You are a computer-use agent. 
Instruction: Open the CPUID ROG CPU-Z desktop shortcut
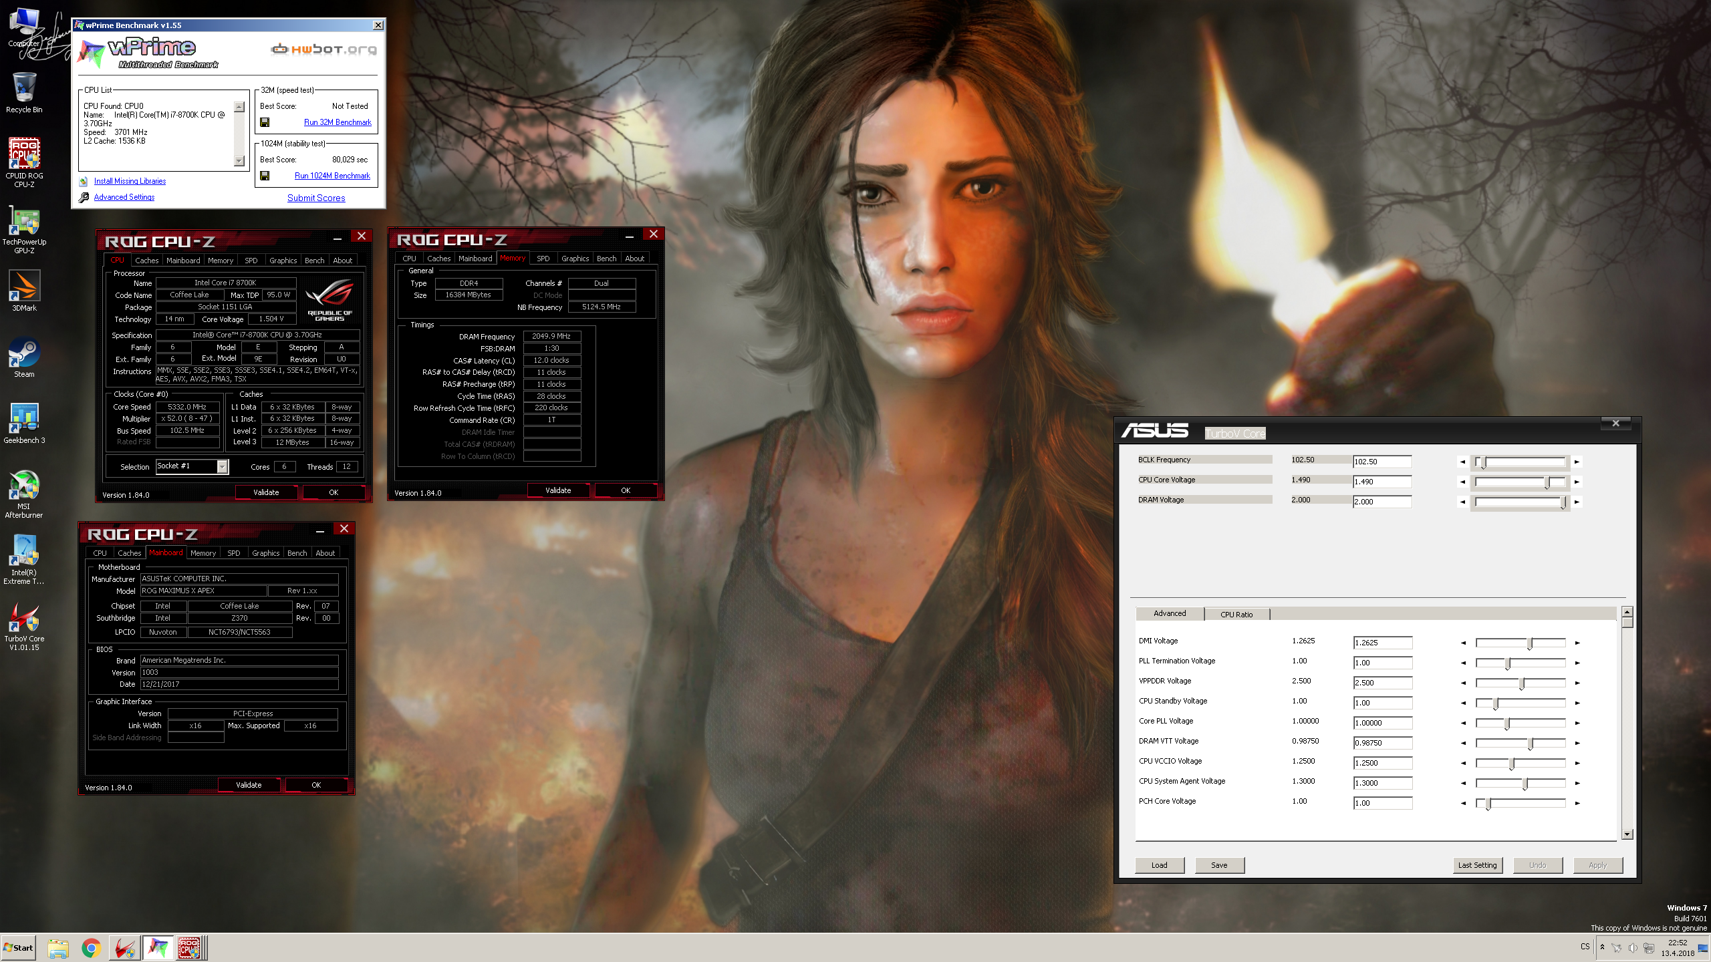coord(24,162)
